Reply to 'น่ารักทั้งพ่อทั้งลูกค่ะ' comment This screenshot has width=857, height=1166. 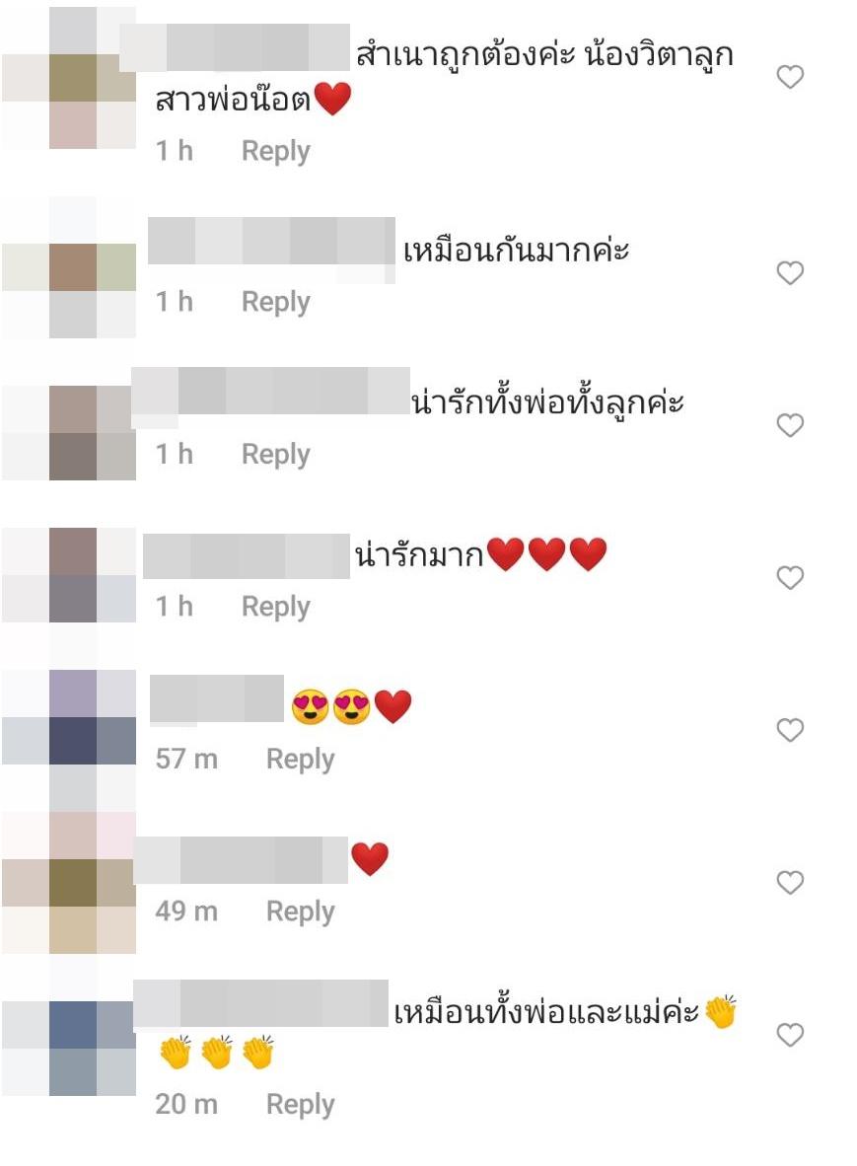pyautogui.click(x=276, y=455)
